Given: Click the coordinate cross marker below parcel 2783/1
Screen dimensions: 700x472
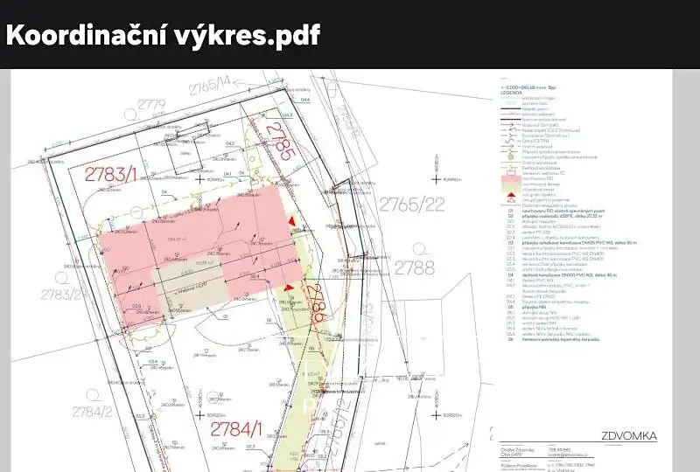Looking at the screenshot, I should [x=200, y=179].
